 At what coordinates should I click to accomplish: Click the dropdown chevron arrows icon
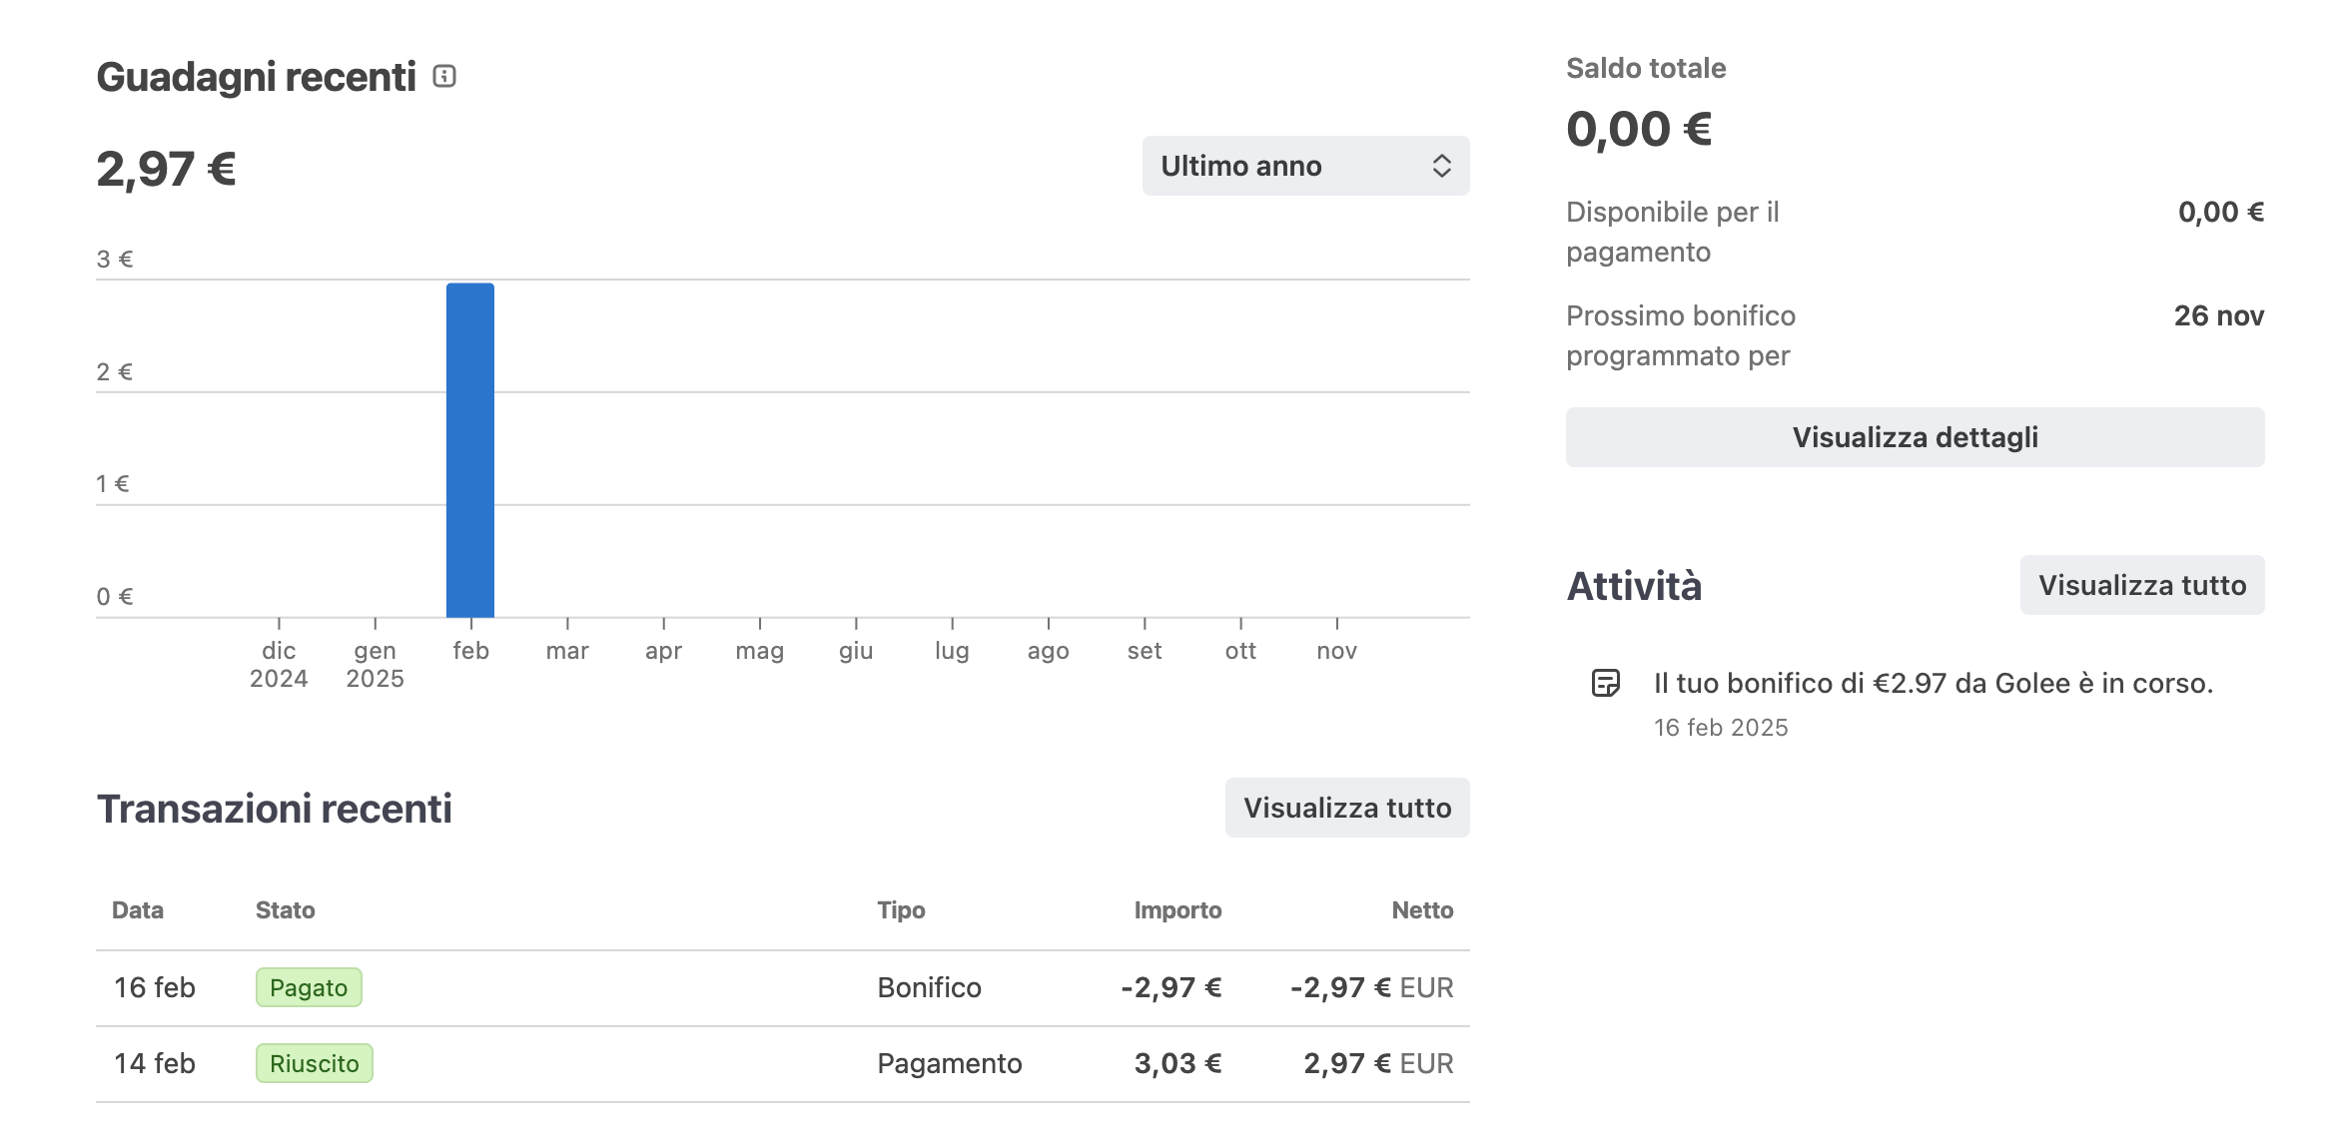(x=1441, y=166)
